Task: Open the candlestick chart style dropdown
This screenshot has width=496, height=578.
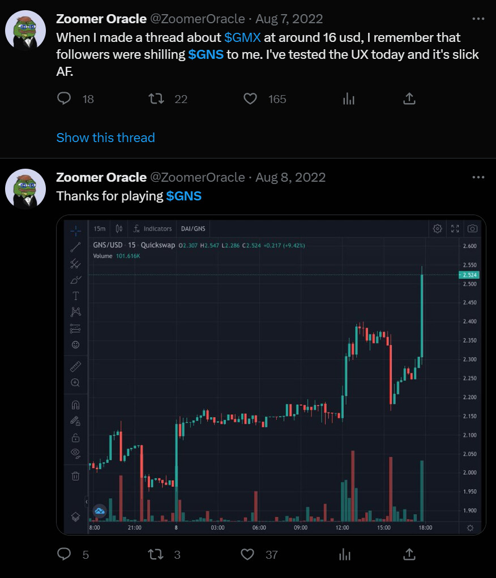Action: click(119, 229)
